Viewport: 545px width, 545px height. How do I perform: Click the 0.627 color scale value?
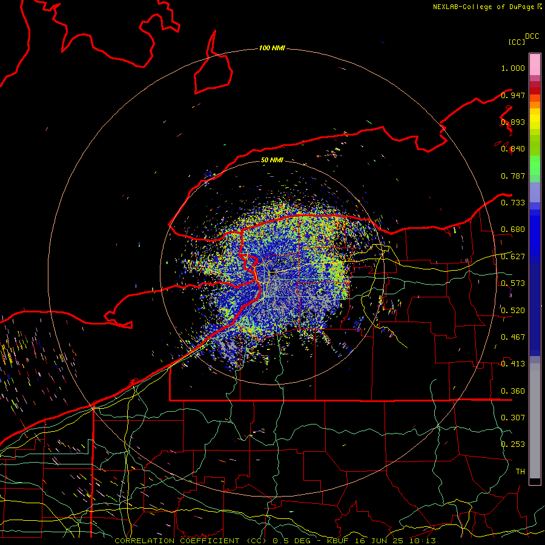point(513,257)
